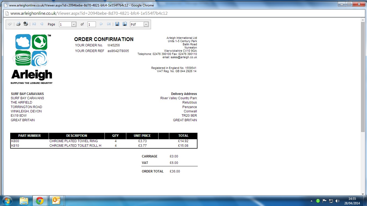Open Outlook from the taskbar

click(x=56, y=201)
